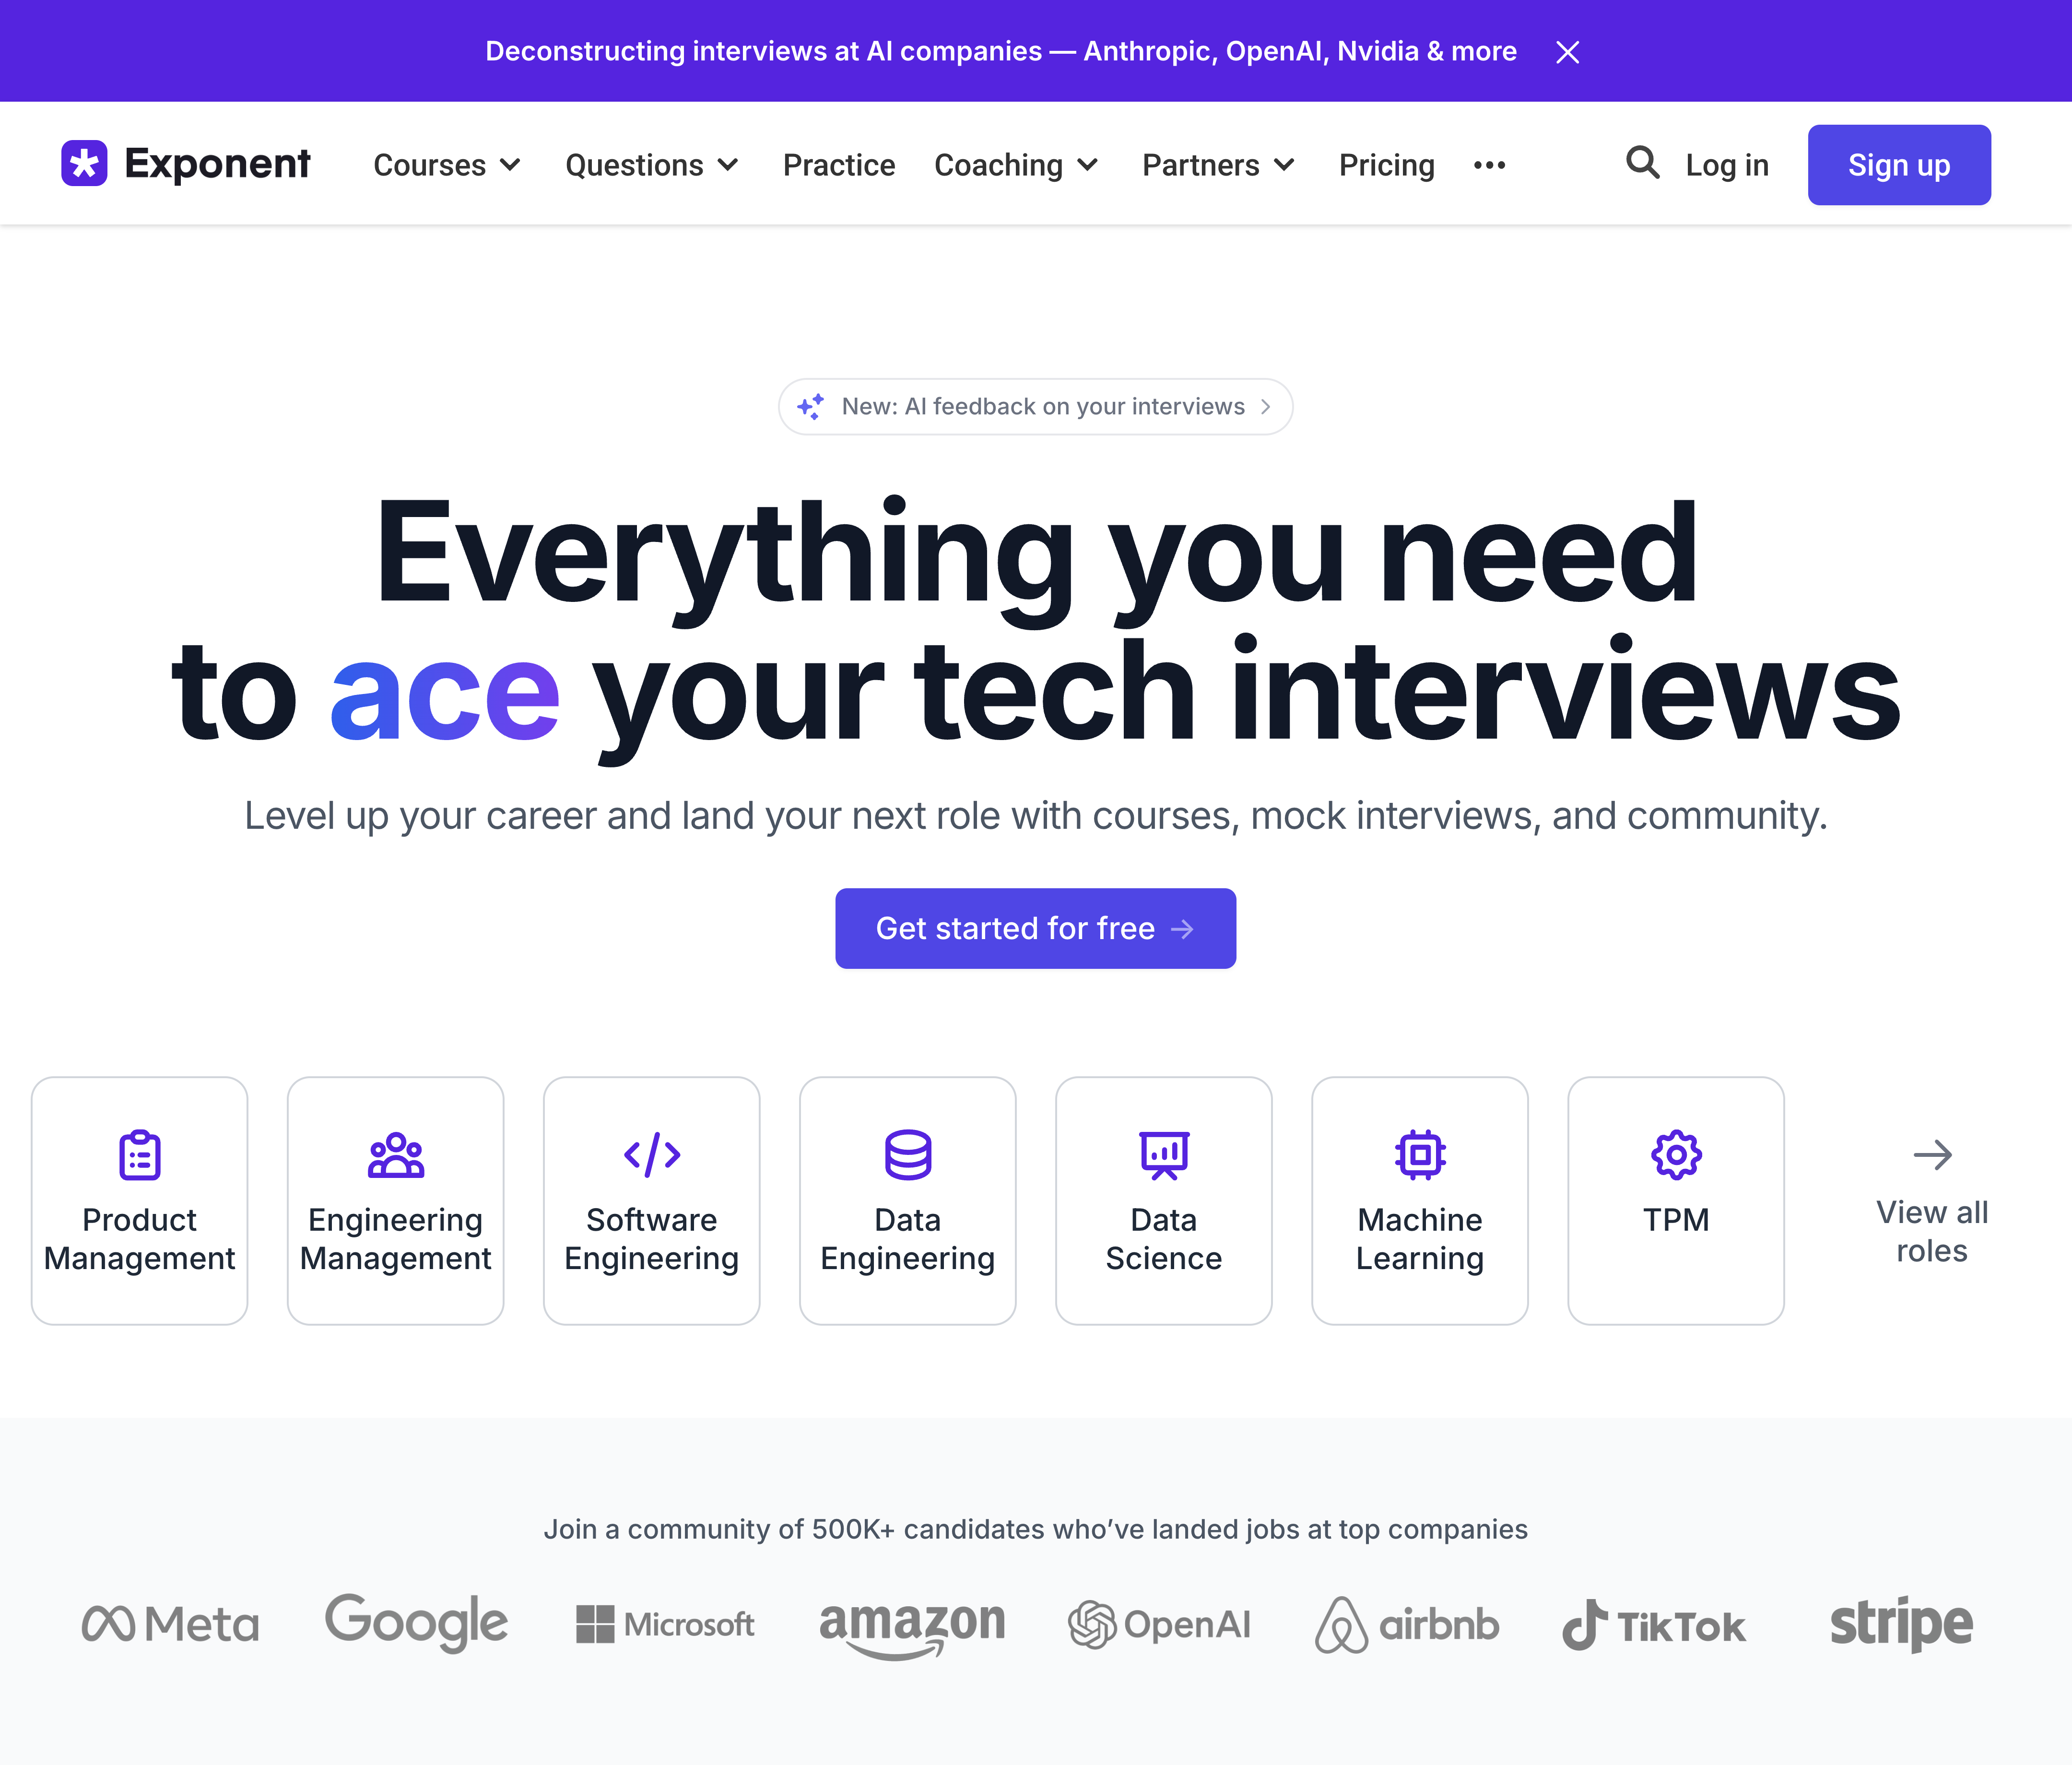Click the Software Engineering code icon

coord(652,1155)
